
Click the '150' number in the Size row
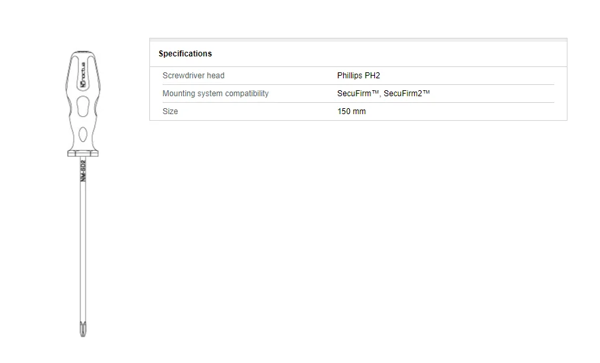click(x=344, y=111)
